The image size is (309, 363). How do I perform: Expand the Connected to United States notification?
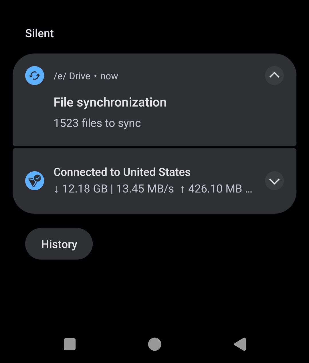[x=274, y=181]
